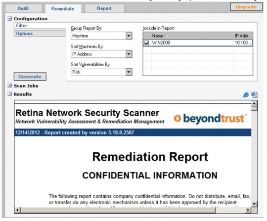Open the Group Report By dropdown
Screen dimensions: 267x221
click(129, 36)
